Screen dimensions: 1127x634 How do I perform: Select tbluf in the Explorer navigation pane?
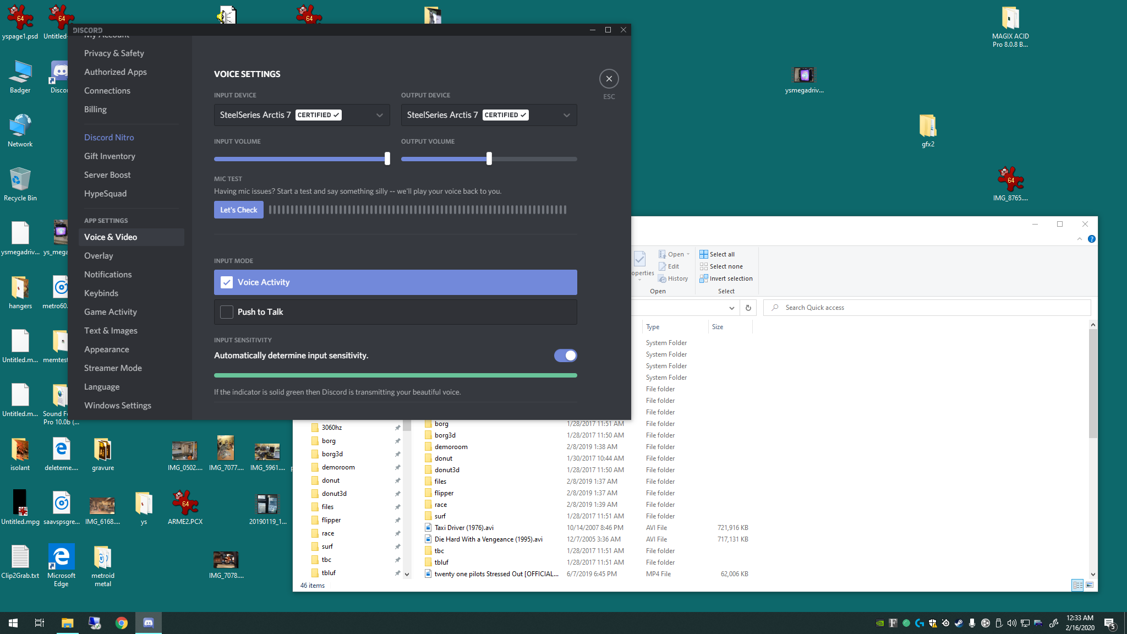(x=329, y=573)
